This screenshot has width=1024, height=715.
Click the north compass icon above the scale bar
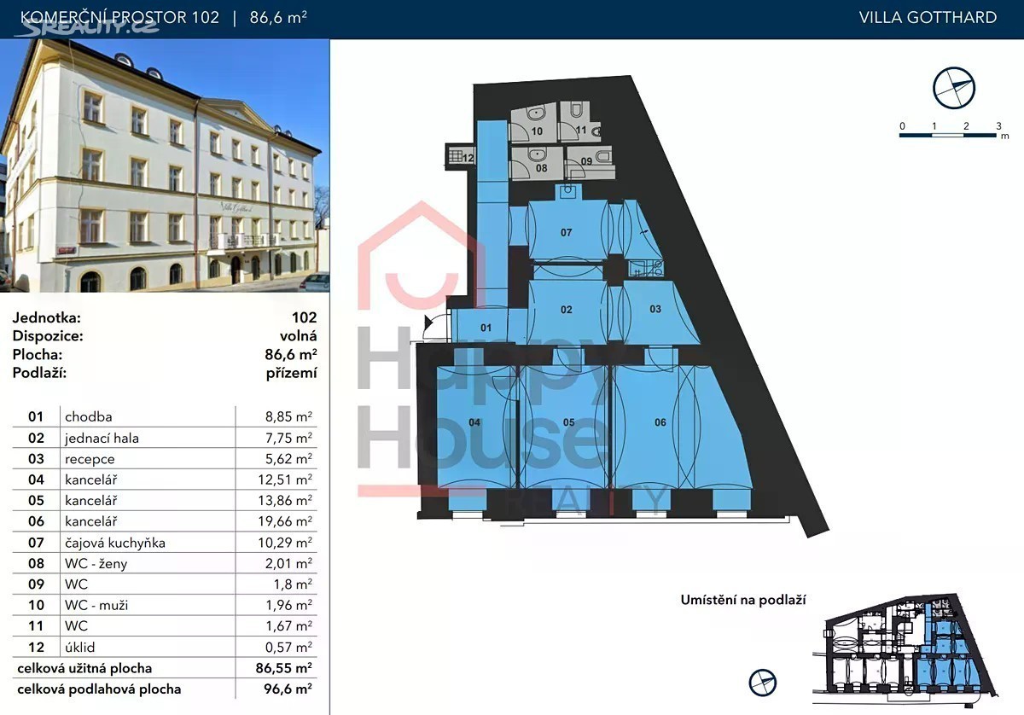953,89
